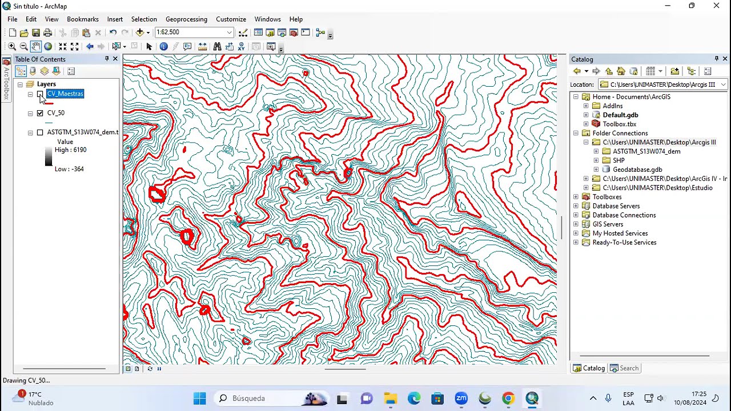Open the Customize menu
The width and height of the screenshot is (731, 411).
pos(231,19)
